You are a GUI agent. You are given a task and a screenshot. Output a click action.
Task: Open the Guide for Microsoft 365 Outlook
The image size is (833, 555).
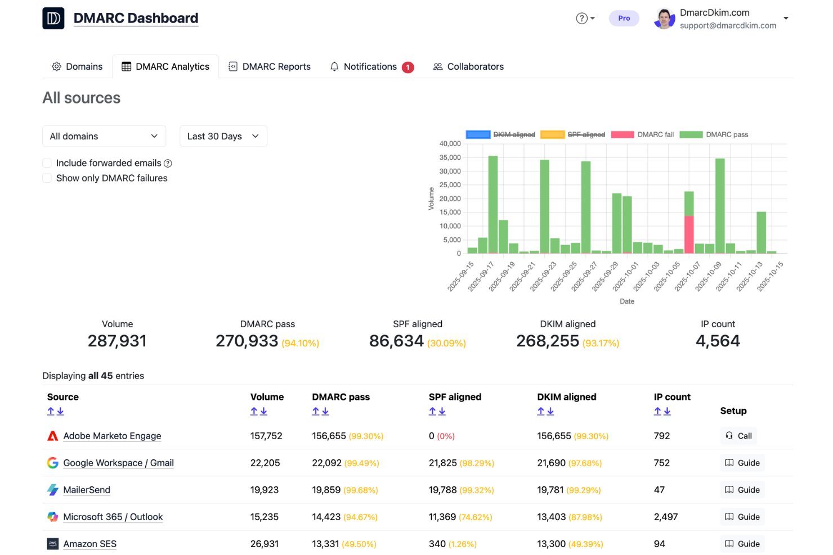(742, 516)
